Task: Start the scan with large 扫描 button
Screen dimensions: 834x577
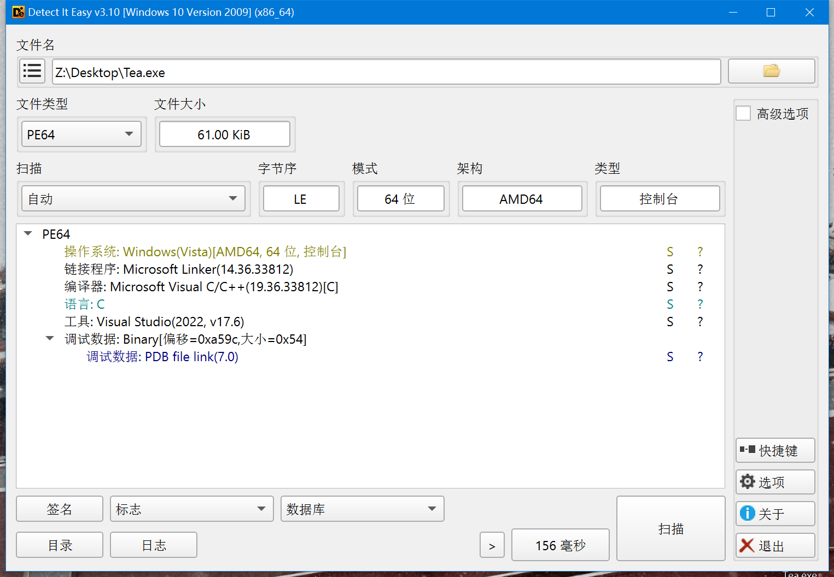Action: click(670, 528)
